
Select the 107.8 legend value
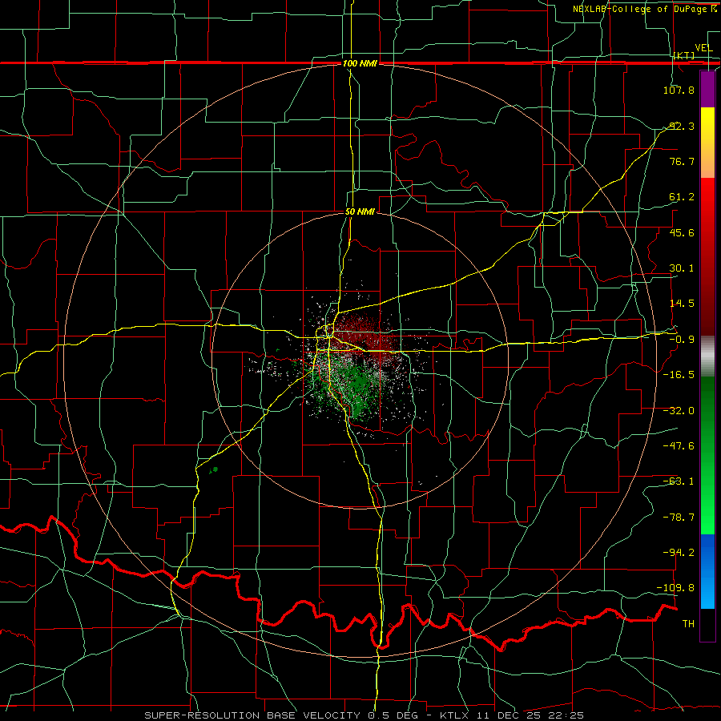(x=679, y=90)
